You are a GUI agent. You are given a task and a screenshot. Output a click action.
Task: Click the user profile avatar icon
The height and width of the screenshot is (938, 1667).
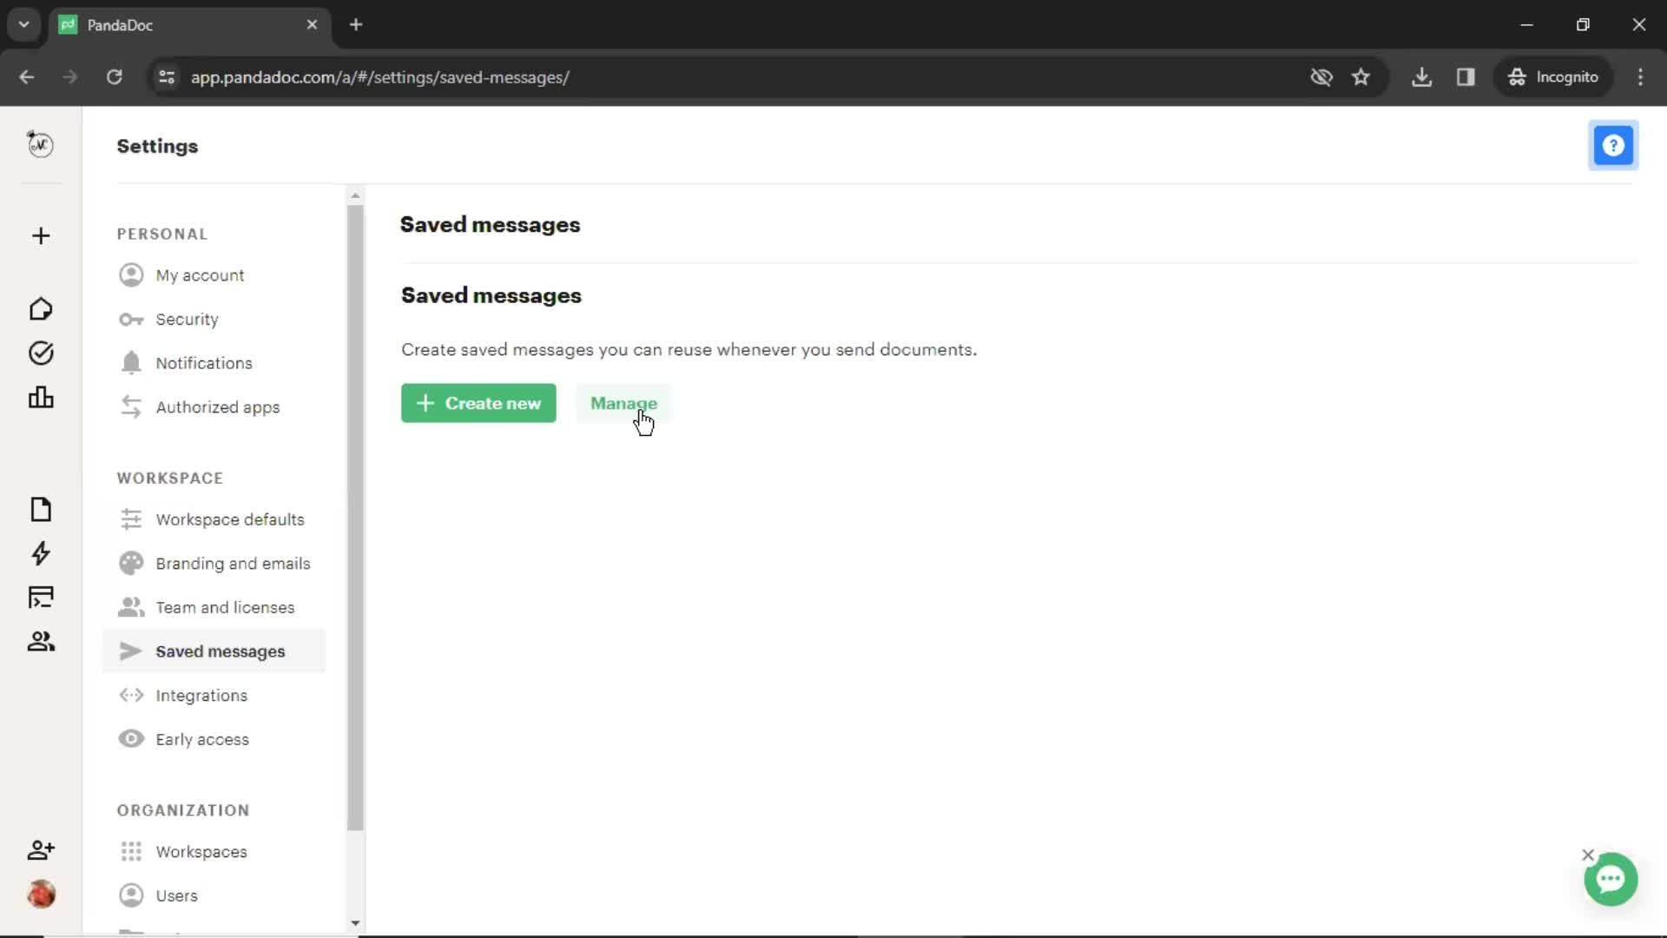(41, 895)
